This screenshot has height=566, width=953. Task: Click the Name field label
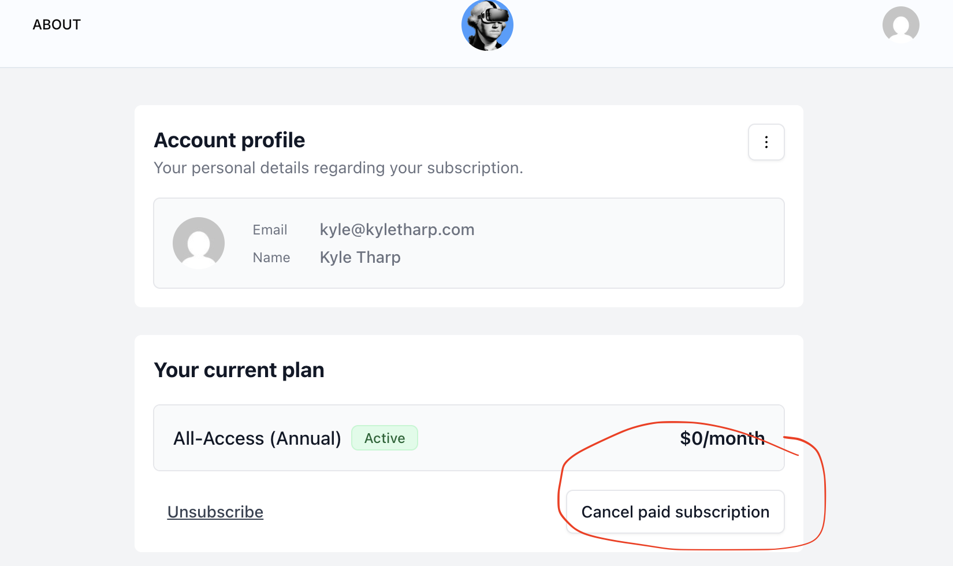(x=271, y=258)
